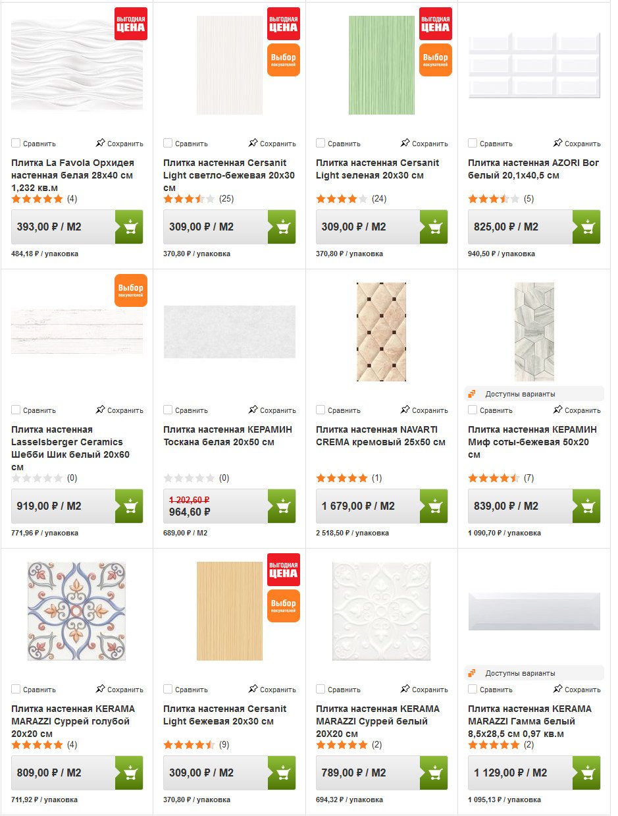Expand available variants for Гамма белый
The width and height of the screenshot is (618, 816).
coord(520,674)
